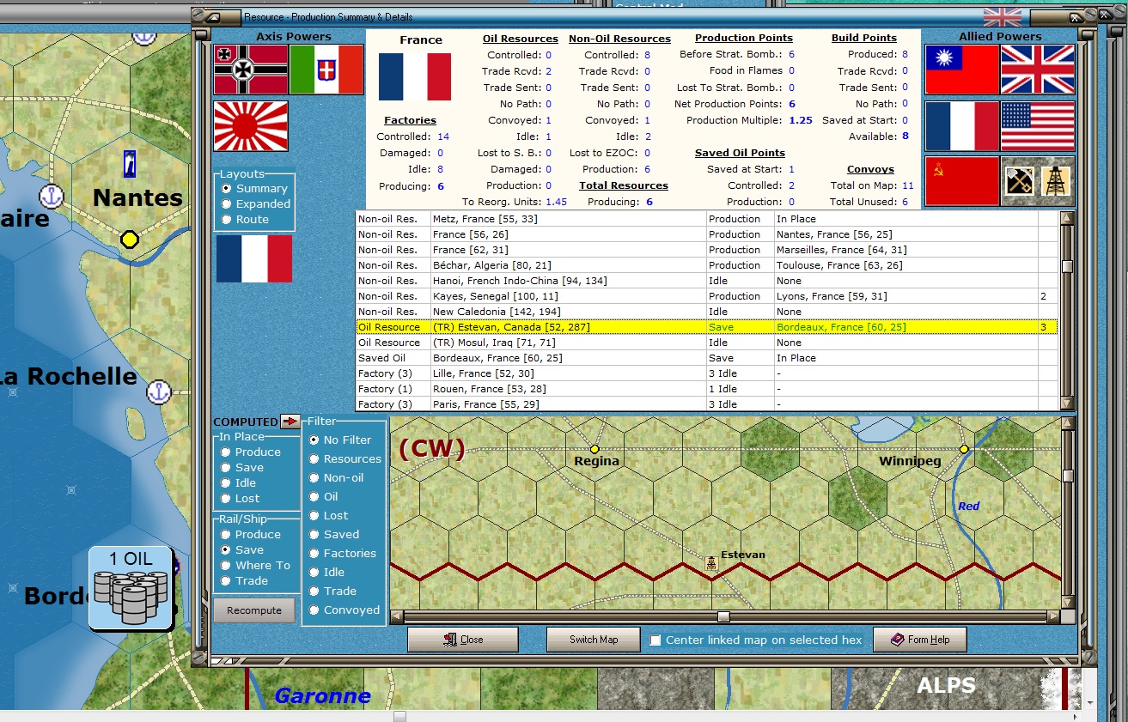Click the linked map horizontal scrollbar thumb
The height and width of the screenshot is (722, 1128).
click(x=723, y=616)
